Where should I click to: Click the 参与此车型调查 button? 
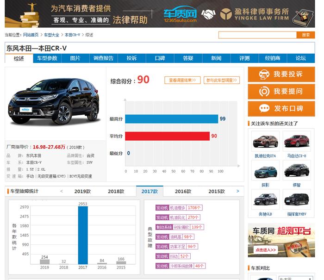click(x=222, y=80)
